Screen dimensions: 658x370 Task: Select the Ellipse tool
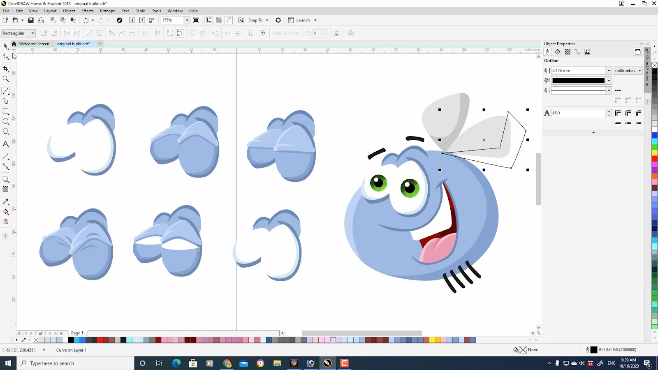6,121
